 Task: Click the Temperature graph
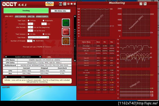[x=135, y=53]
